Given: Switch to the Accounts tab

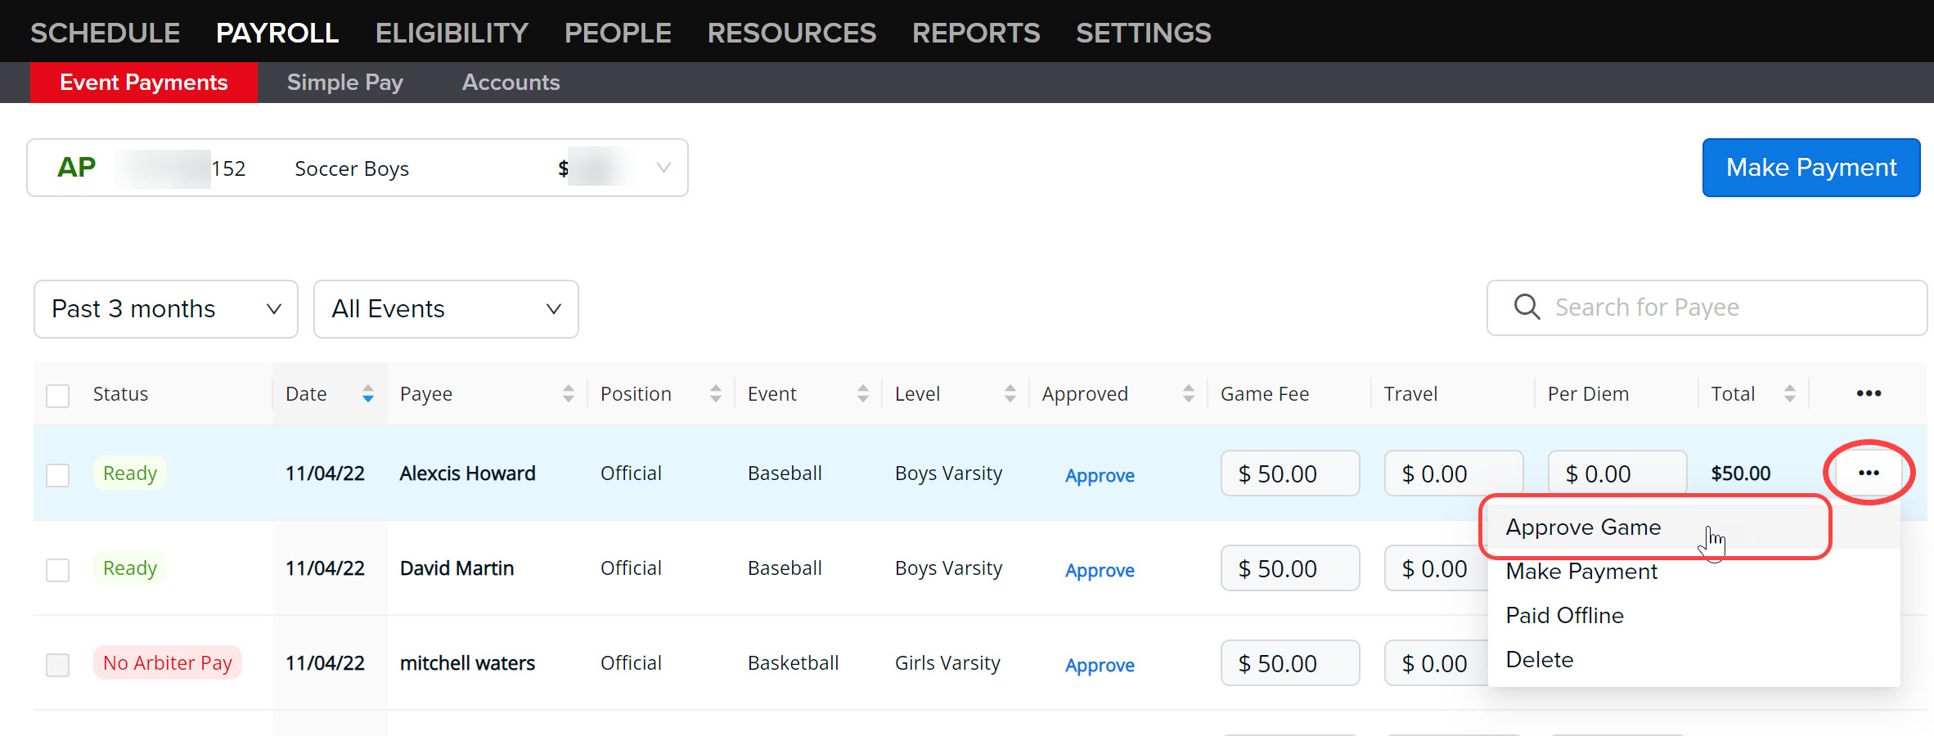Looking at the screenshot, I should click(510, 83).
